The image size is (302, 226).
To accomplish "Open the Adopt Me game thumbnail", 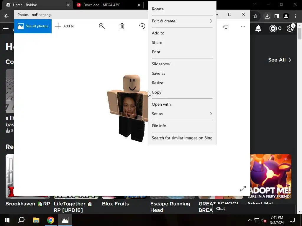I will [271, 177].
